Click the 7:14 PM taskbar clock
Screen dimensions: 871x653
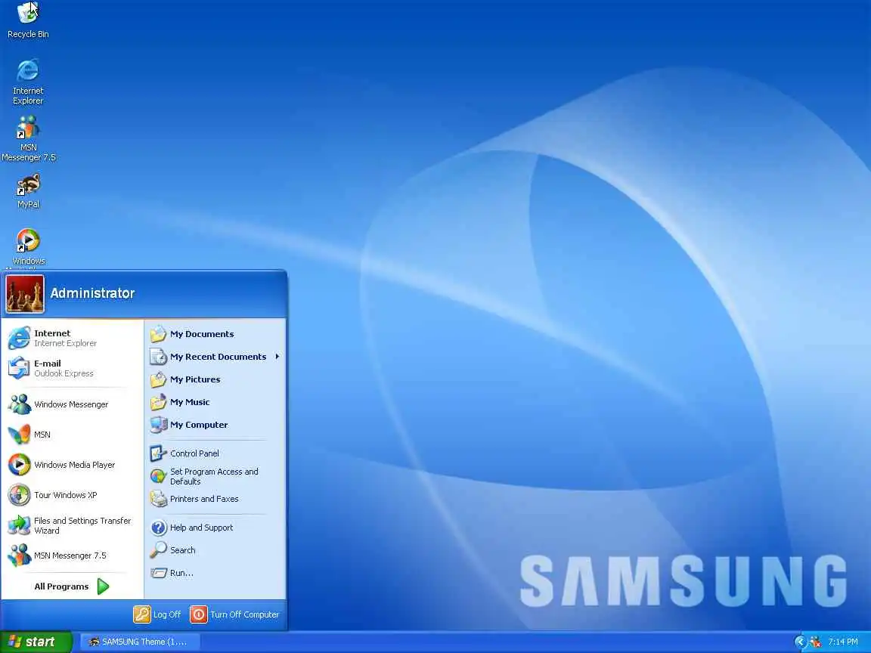(x=843, y=642)
